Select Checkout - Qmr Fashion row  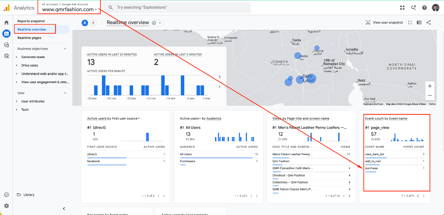coord(311,176)
